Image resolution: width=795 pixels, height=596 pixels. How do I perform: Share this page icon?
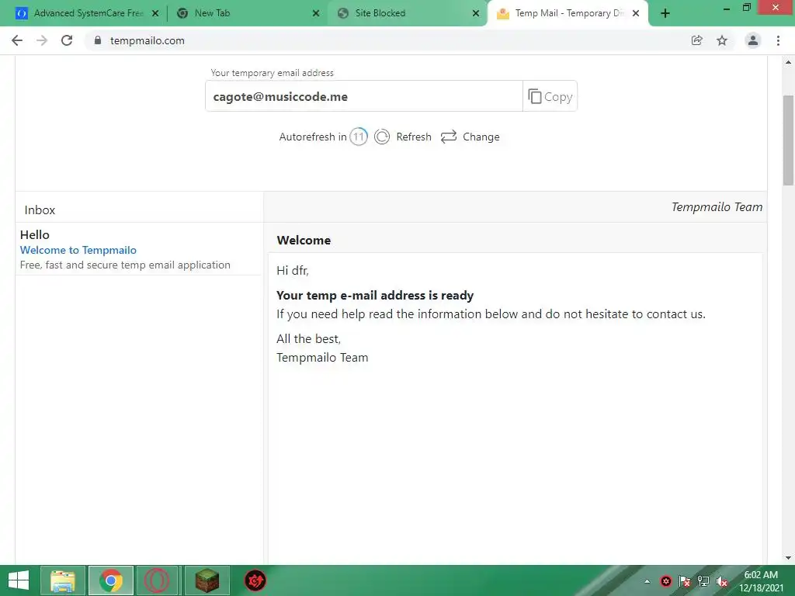pyautogui.click(x=696, y=40)
